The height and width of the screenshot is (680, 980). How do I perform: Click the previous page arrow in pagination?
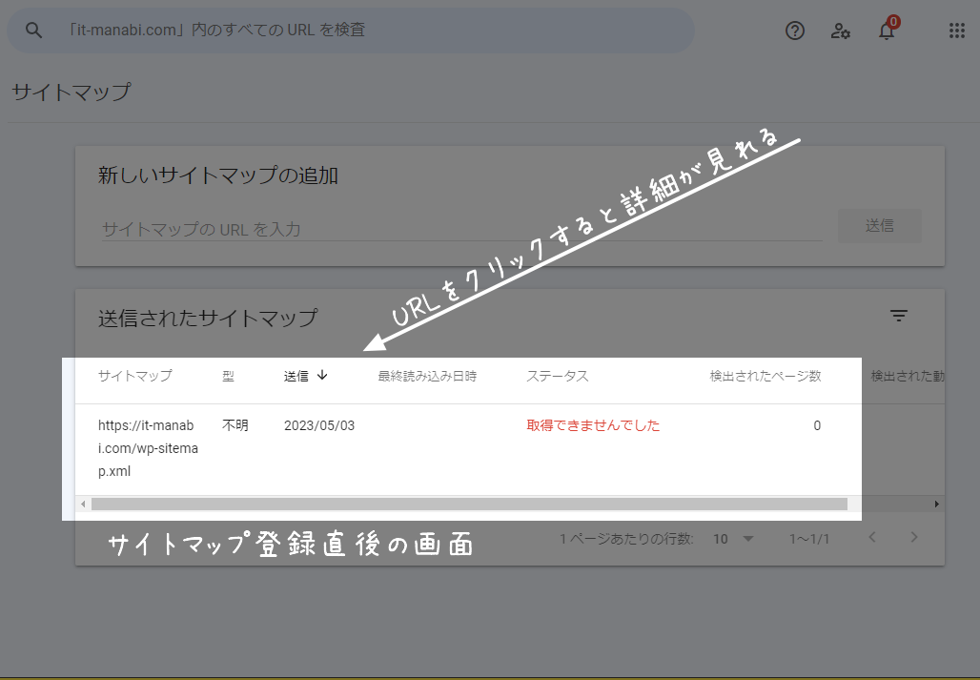871,538
